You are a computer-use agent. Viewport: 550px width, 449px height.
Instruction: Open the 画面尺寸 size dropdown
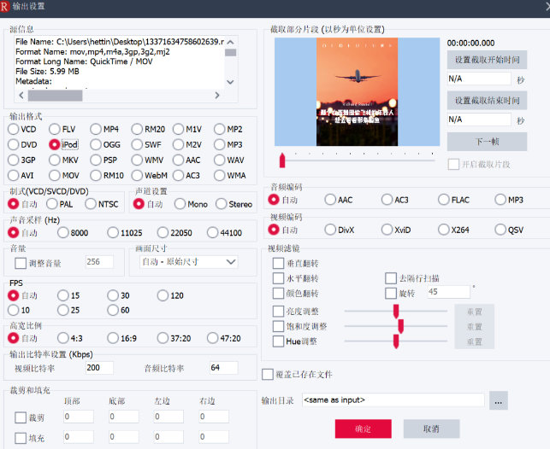click(x=189, y=262)
